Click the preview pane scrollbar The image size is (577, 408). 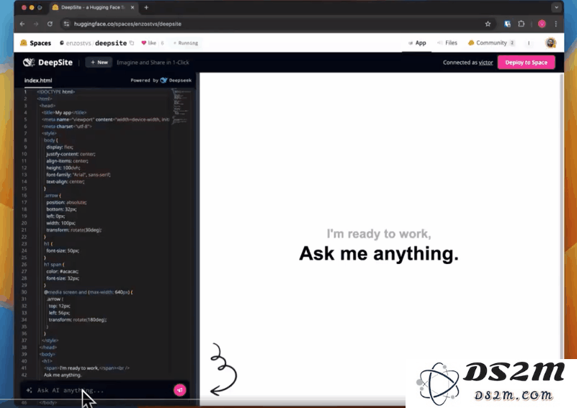tap(562, 217)
